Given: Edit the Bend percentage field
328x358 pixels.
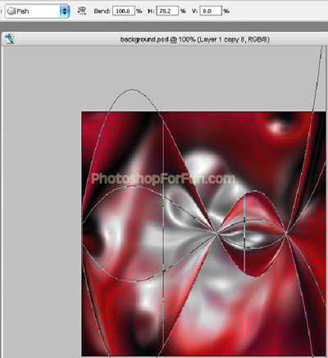Looking at the screenshot, I should (124, 11).
